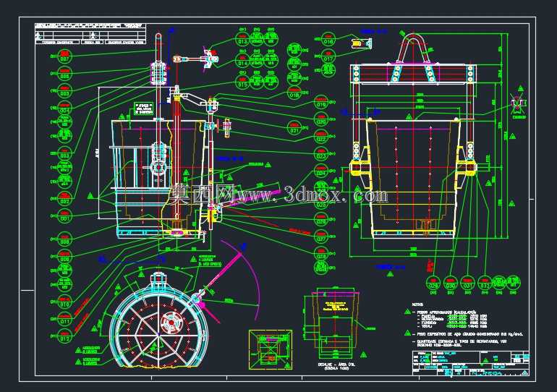Click the DETALHE - ÁREA caption

pos(337,365)
